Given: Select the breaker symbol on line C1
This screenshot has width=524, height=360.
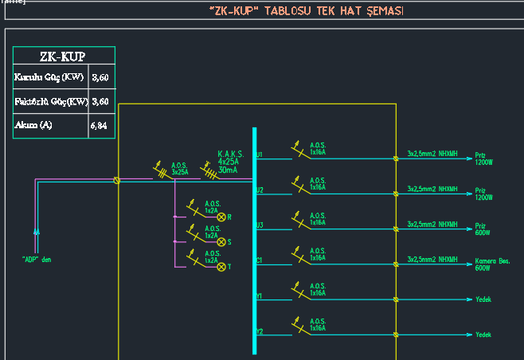Looking at the screenshot, I should 301,256.
